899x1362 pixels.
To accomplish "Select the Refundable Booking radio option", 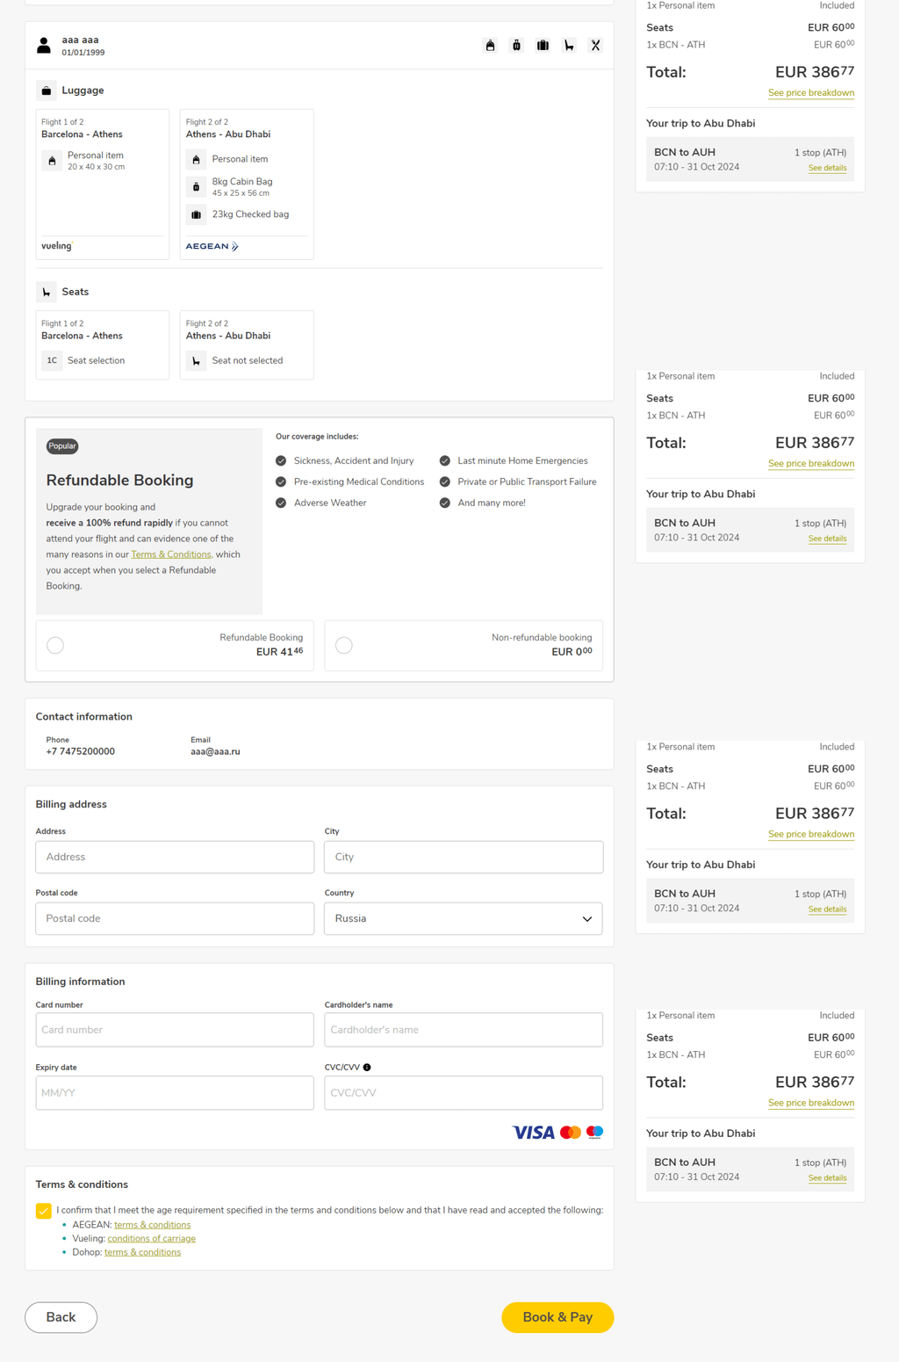I will point(55,646).
